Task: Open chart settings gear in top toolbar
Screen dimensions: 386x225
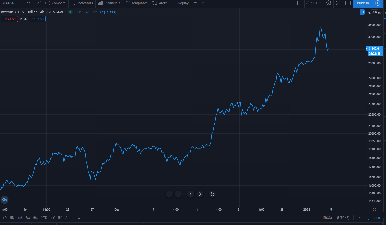Action: (x=329, y=3)
